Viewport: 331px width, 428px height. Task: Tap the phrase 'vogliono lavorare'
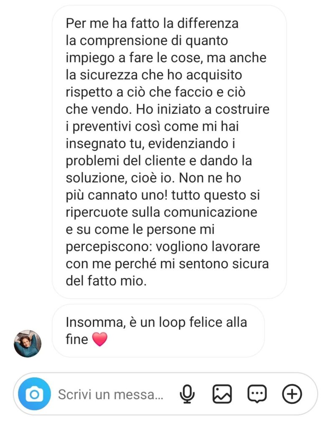pos(208,247)
